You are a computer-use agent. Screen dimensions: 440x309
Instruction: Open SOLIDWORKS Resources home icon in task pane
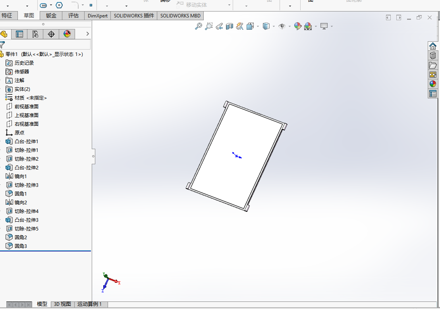(x=433, y=46)
